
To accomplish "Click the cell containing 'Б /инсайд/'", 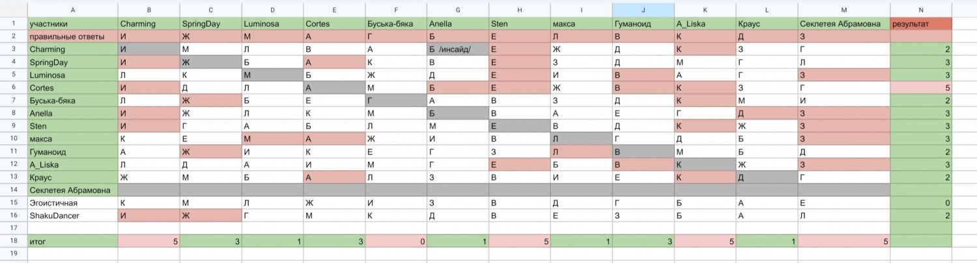I will click(x=458, y=49).
